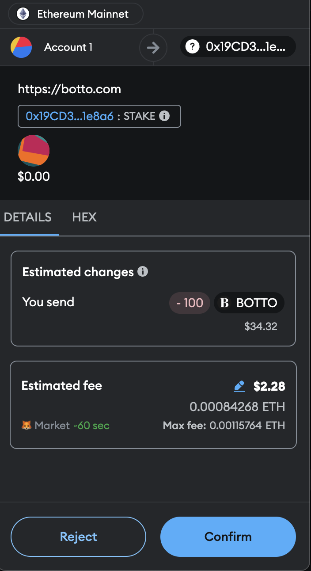Viewport: 311px width, 571px height.
Task: Open the Ethereum Mainnet network selector
Action: 76,14
